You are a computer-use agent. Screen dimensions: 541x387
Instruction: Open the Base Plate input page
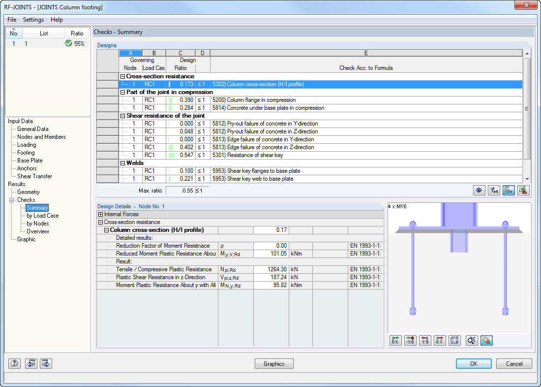30,161
